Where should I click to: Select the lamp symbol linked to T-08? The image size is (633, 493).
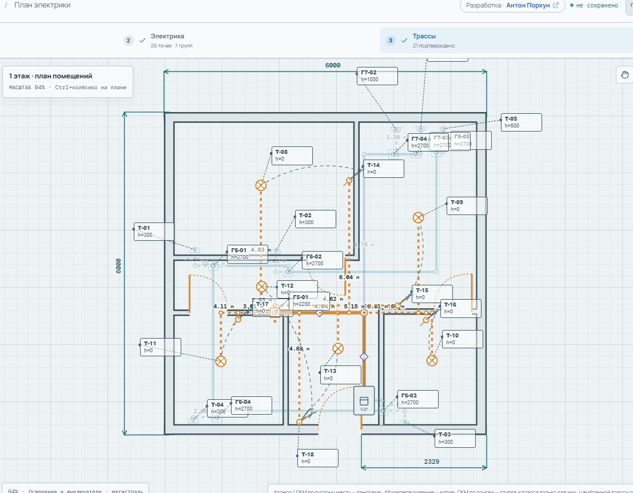point(261,185)
